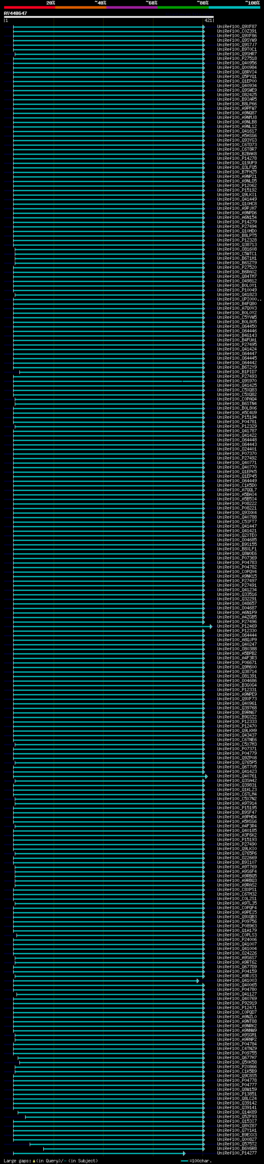The image size is (264, 1164).
Task: Select hit label UniRef100_P04781
Action: click(x=236, y=422)
